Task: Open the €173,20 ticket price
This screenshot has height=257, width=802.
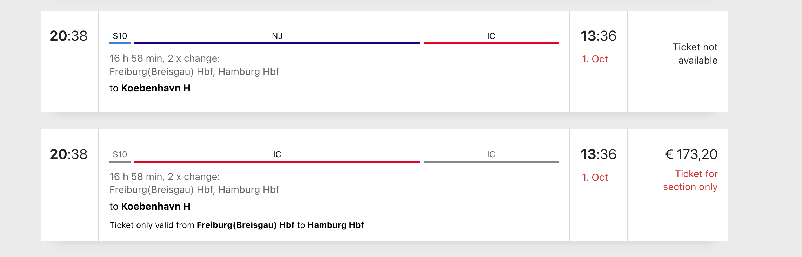Action: tap(691, 154)
